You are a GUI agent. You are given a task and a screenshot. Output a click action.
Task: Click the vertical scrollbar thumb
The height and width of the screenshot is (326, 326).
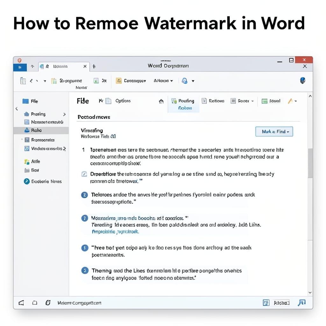click(x=310, y=163)
